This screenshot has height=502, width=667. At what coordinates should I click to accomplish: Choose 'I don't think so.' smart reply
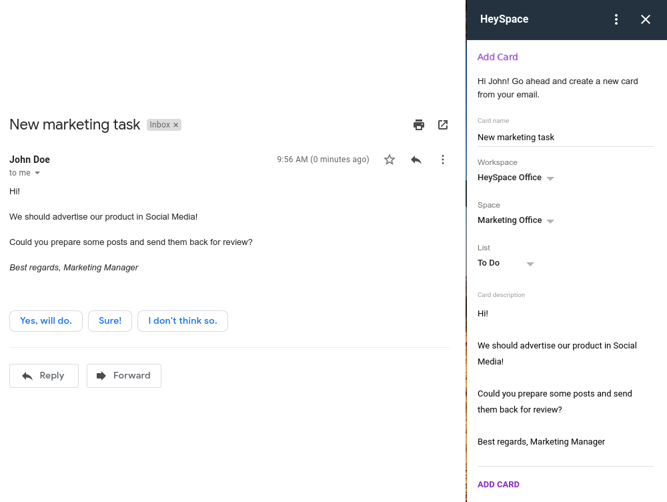(x=183, y=321)
